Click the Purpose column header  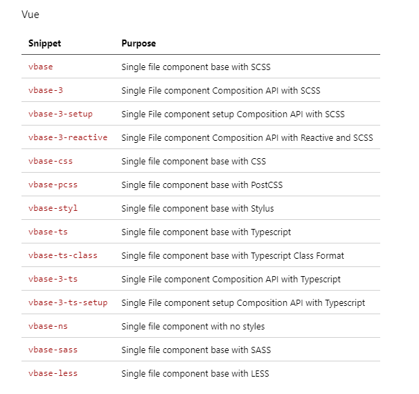coord(139,44)
